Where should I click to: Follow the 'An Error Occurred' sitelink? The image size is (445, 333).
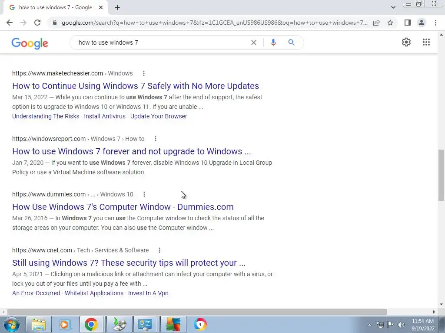pyautogui.click(x=36, y=294)
